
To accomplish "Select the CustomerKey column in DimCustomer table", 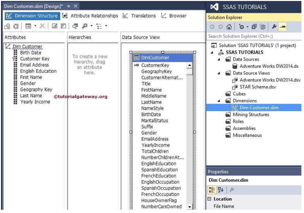I will coord(155,65).
